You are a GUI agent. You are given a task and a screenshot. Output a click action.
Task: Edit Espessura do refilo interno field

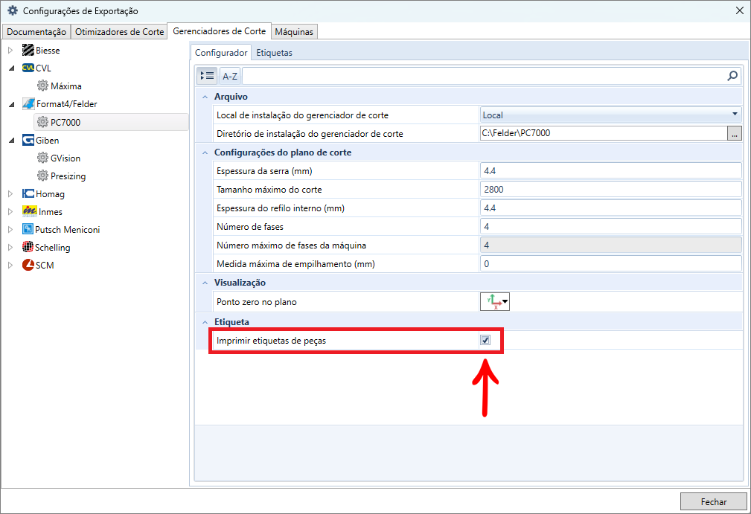click(x=610, y=208)
